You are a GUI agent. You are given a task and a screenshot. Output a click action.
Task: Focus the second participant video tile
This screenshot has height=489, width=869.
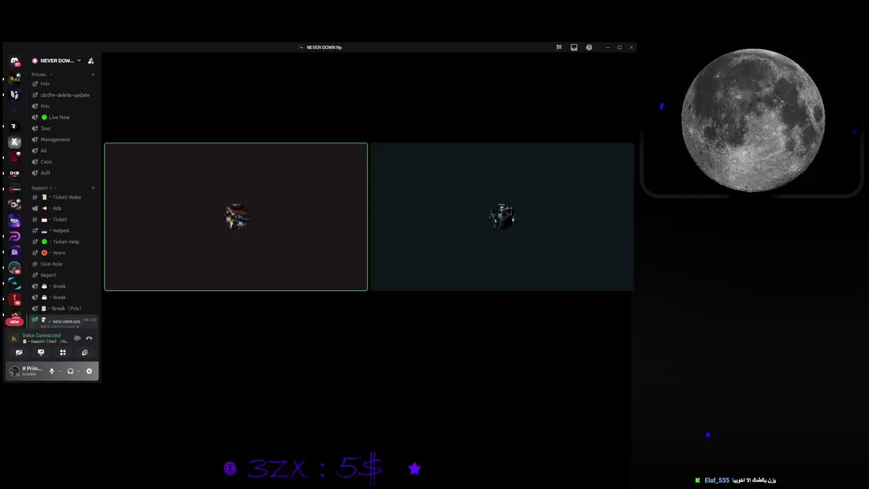[x=502, y=217]
